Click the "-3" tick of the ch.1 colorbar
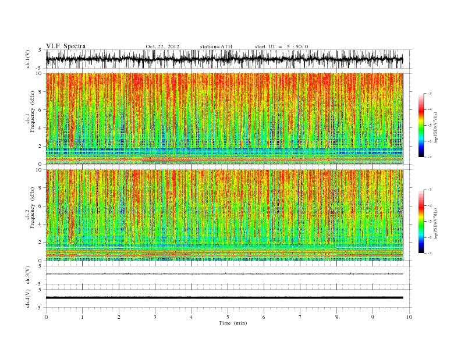This screenshot has width=461, height=356. [430, 94]
